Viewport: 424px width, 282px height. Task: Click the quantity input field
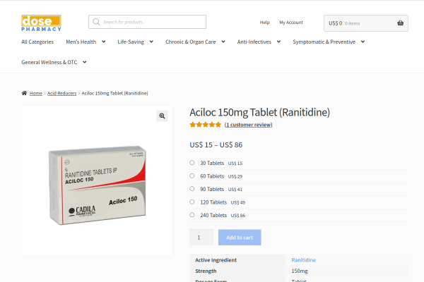pyautogui.click(x=201, y=238)
